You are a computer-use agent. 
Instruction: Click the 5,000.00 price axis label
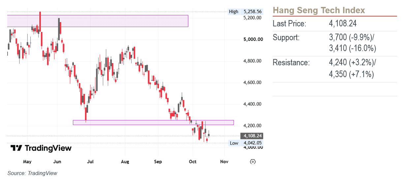coord(253,39)
